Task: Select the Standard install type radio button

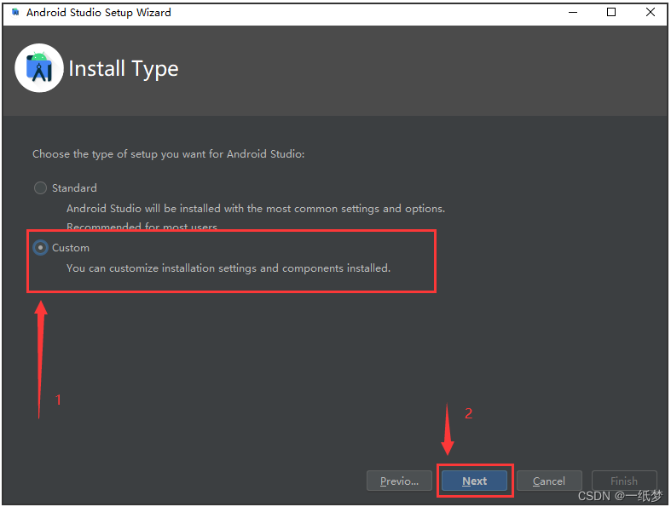Action: [40, 187]
